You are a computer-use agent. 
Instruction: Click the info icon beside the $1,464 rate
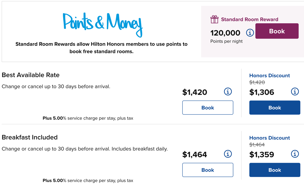(x=228, y=154)
